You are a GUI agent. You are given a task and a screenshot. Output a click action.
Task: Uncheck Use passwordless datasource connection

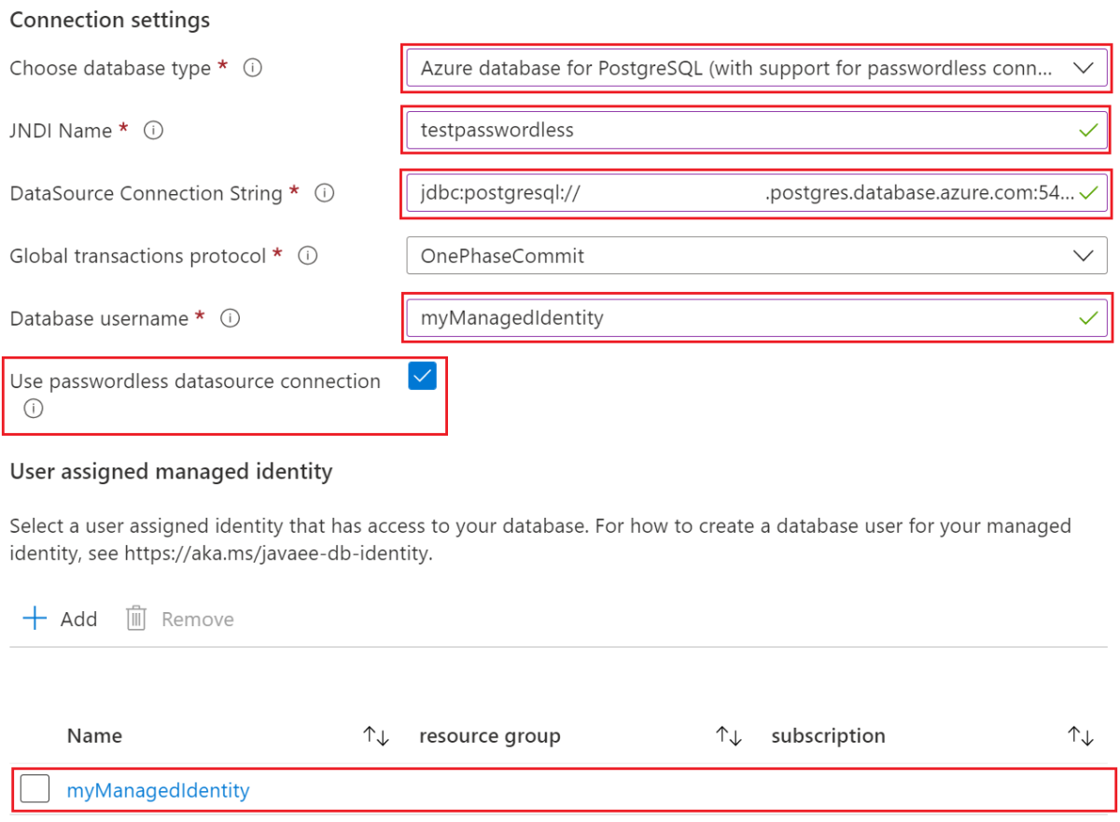click(422, 376)
